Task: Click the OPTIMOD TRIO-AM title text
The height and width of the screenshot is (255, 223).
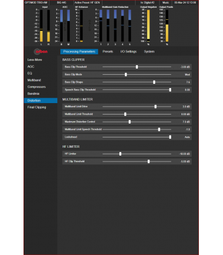Action: [36, 2]
